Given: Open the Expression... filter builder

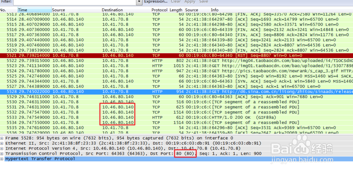Looking at the screenshot, I should click(156, 1).
